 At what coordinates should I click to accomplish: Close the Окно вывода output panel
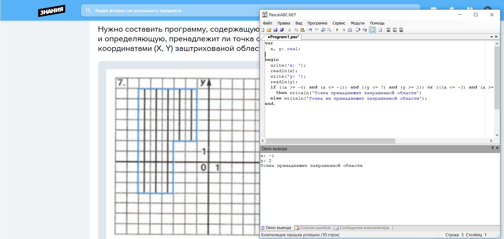pyautogui.click(x=497, y=148)
